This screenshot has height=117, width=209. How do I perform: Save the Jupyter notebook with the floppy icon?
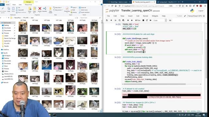pos(107,20)
